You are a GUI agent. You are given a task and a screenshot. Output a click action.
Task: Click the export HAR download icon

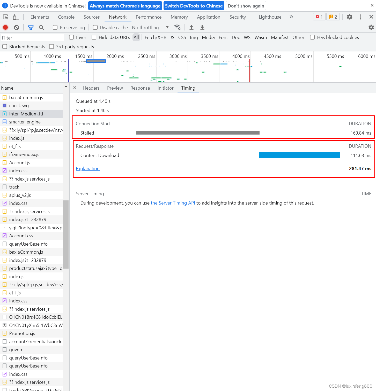tap(202, 27)
